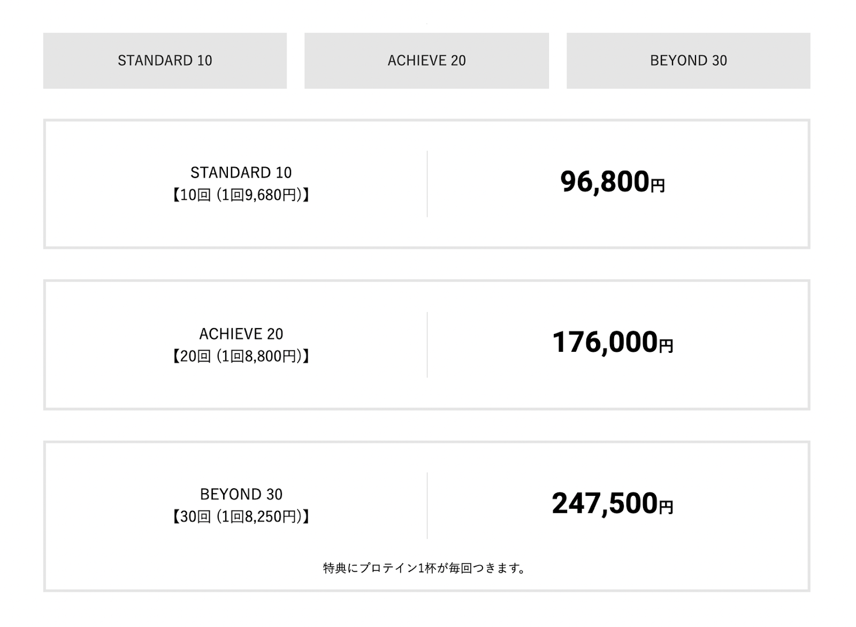Click the 247,500円 price

tap(613, 504)
